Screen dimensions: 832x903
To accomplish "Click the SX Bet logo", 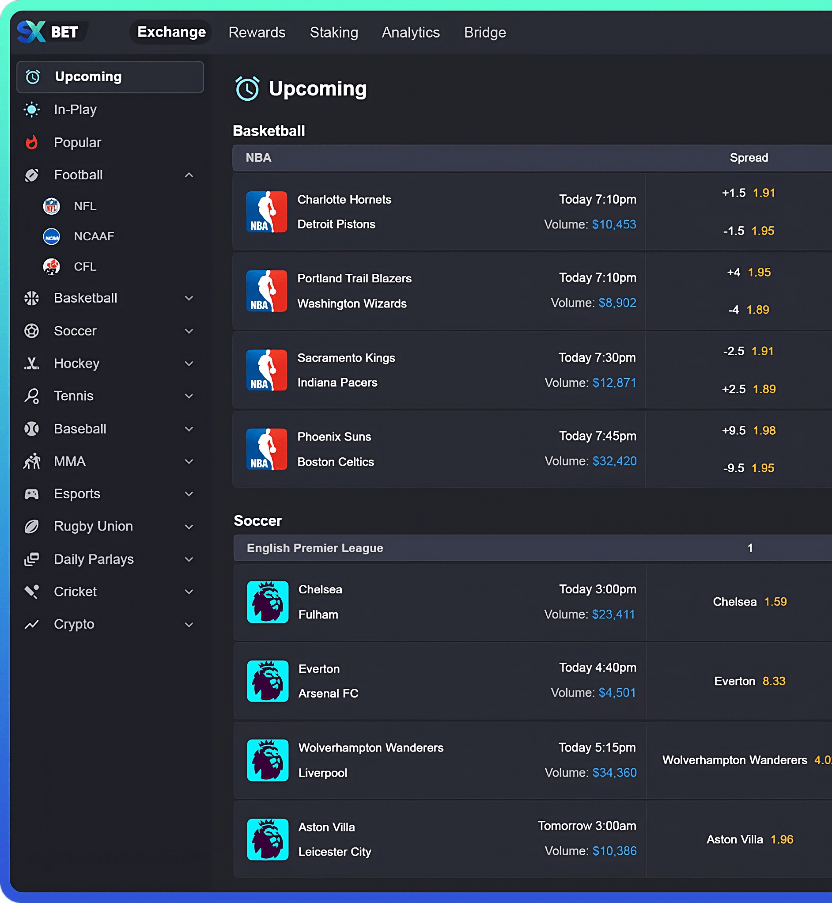I will [x=48, y=32].
